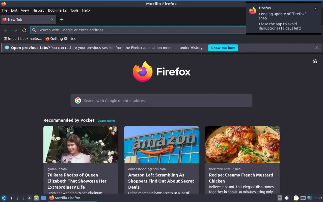
Task: Click Learn more link beside Recommended by Pocket
Action: click(x=106, y=121)
